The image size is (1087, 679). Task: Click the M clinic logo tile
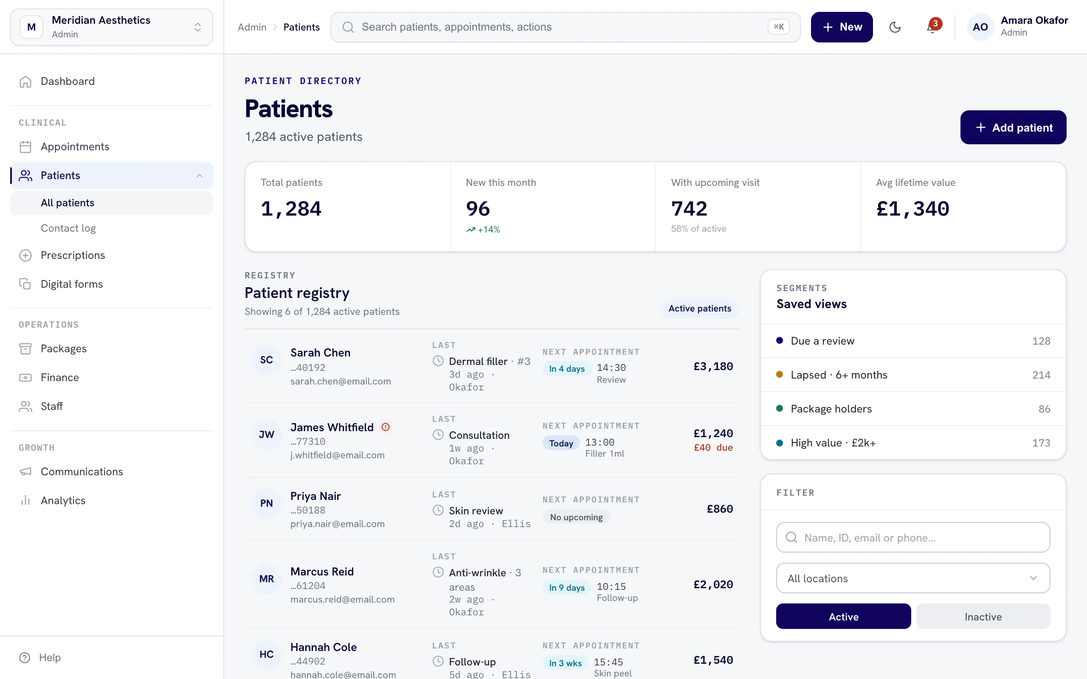[x=31, y=27]
